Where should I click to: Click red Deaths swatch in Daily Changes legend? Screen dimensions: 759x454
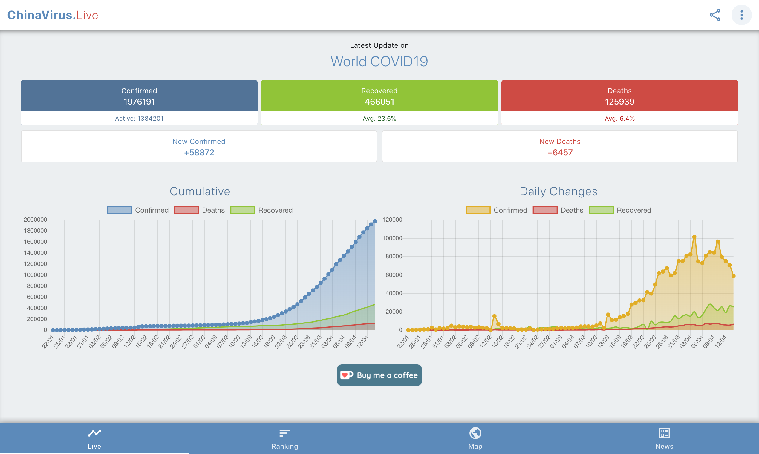(545, 210)
